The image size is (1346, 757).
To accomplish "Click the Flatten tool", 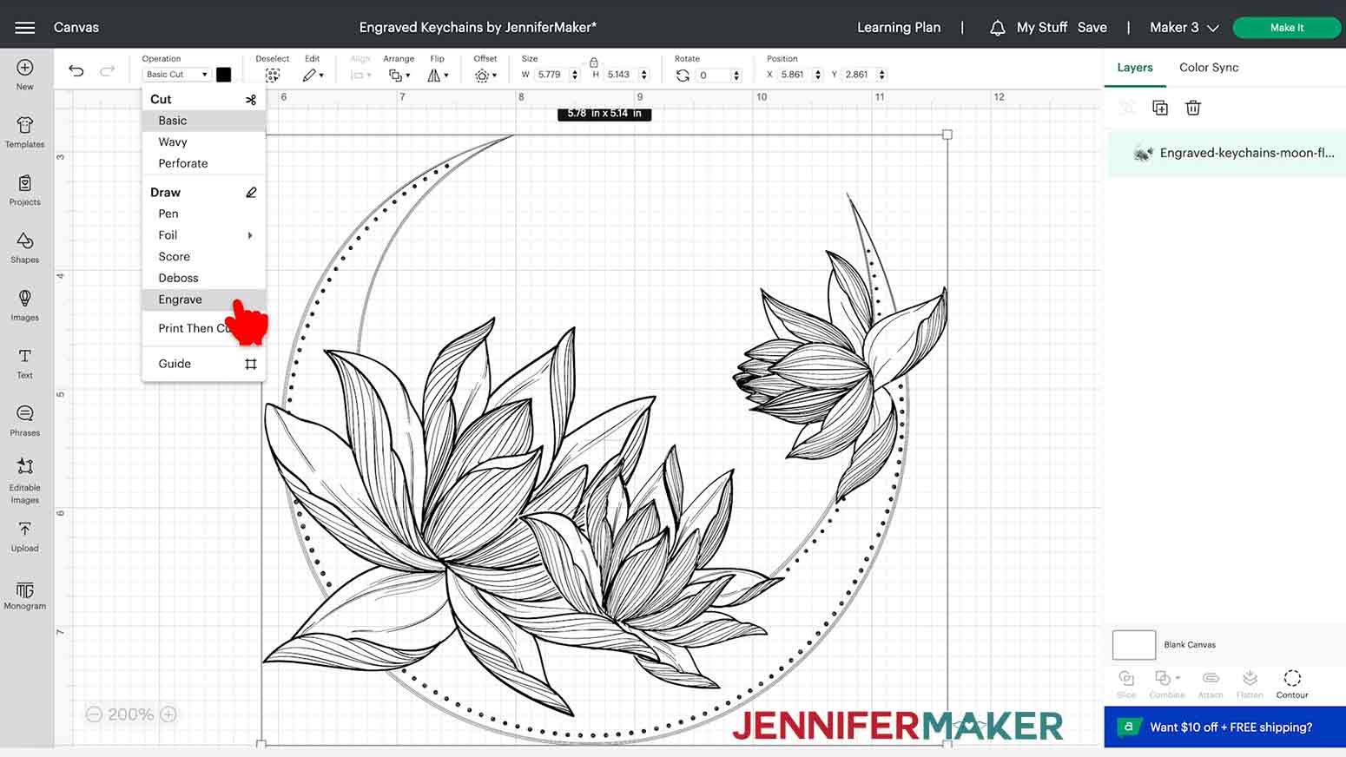I will (x=1250, y=684).
